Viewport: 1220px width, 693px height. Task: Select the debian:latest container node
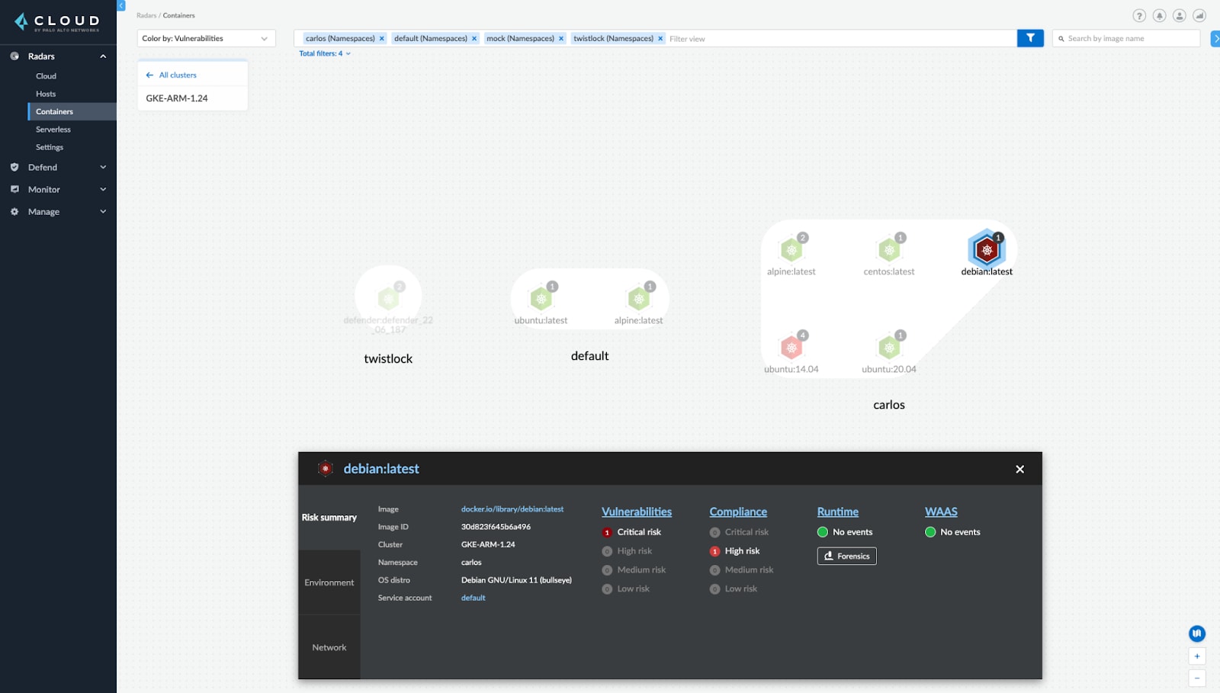coord(987,250)
